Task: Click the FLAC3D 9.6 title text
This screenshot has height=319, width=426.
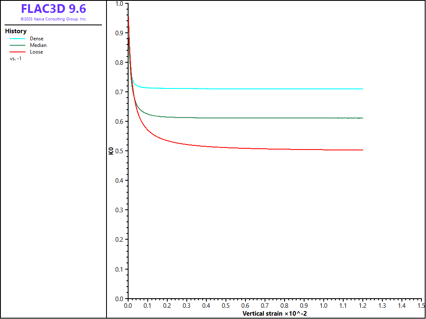Action: pos(53,9)
